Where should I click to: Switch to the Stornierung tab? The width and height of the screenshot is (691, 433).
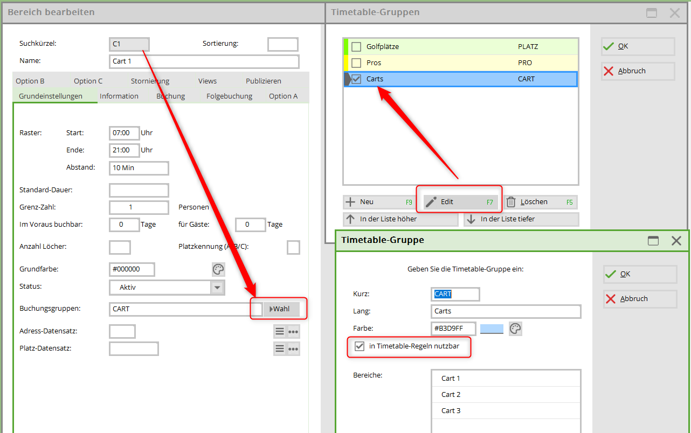[150, 81]
